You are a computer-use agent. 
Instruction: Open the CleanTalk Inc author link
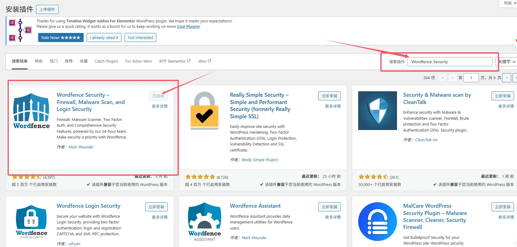point(426,140)
